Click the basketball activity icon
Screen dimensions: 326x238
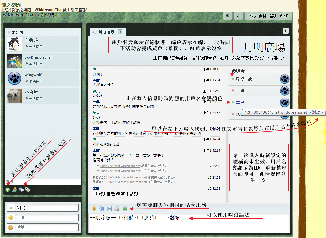pyautogui.click(x=11, y=227)
